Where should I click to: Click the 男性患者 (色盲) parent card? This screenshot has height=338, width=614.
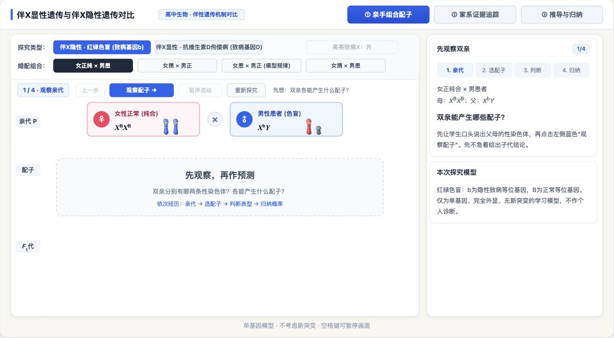point(286,119)
